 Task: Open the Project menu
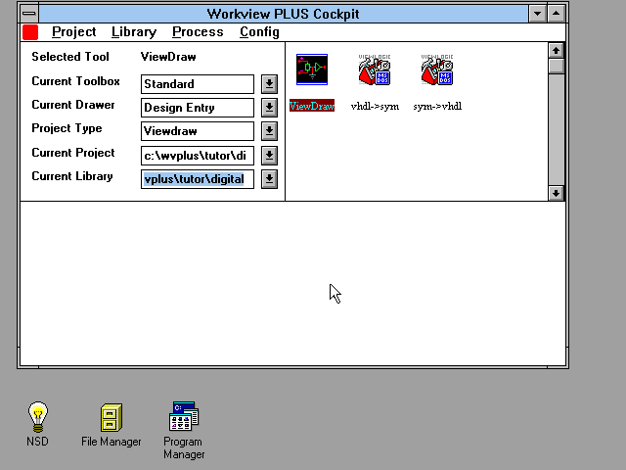[x=73, y=32]
